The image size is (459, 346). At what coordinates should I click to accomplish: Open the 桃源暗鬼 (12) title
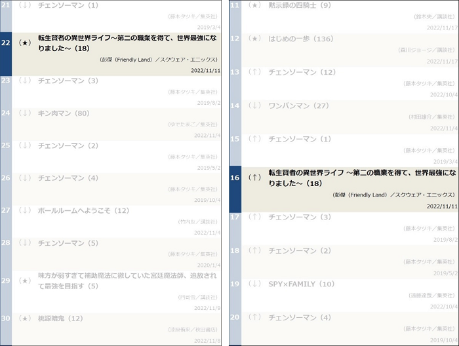point(60,318)
